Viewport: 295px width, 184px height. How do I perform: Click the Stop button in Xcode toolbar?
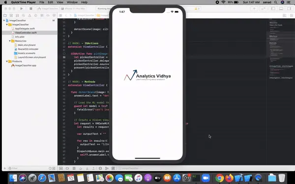tap(31, 9)
